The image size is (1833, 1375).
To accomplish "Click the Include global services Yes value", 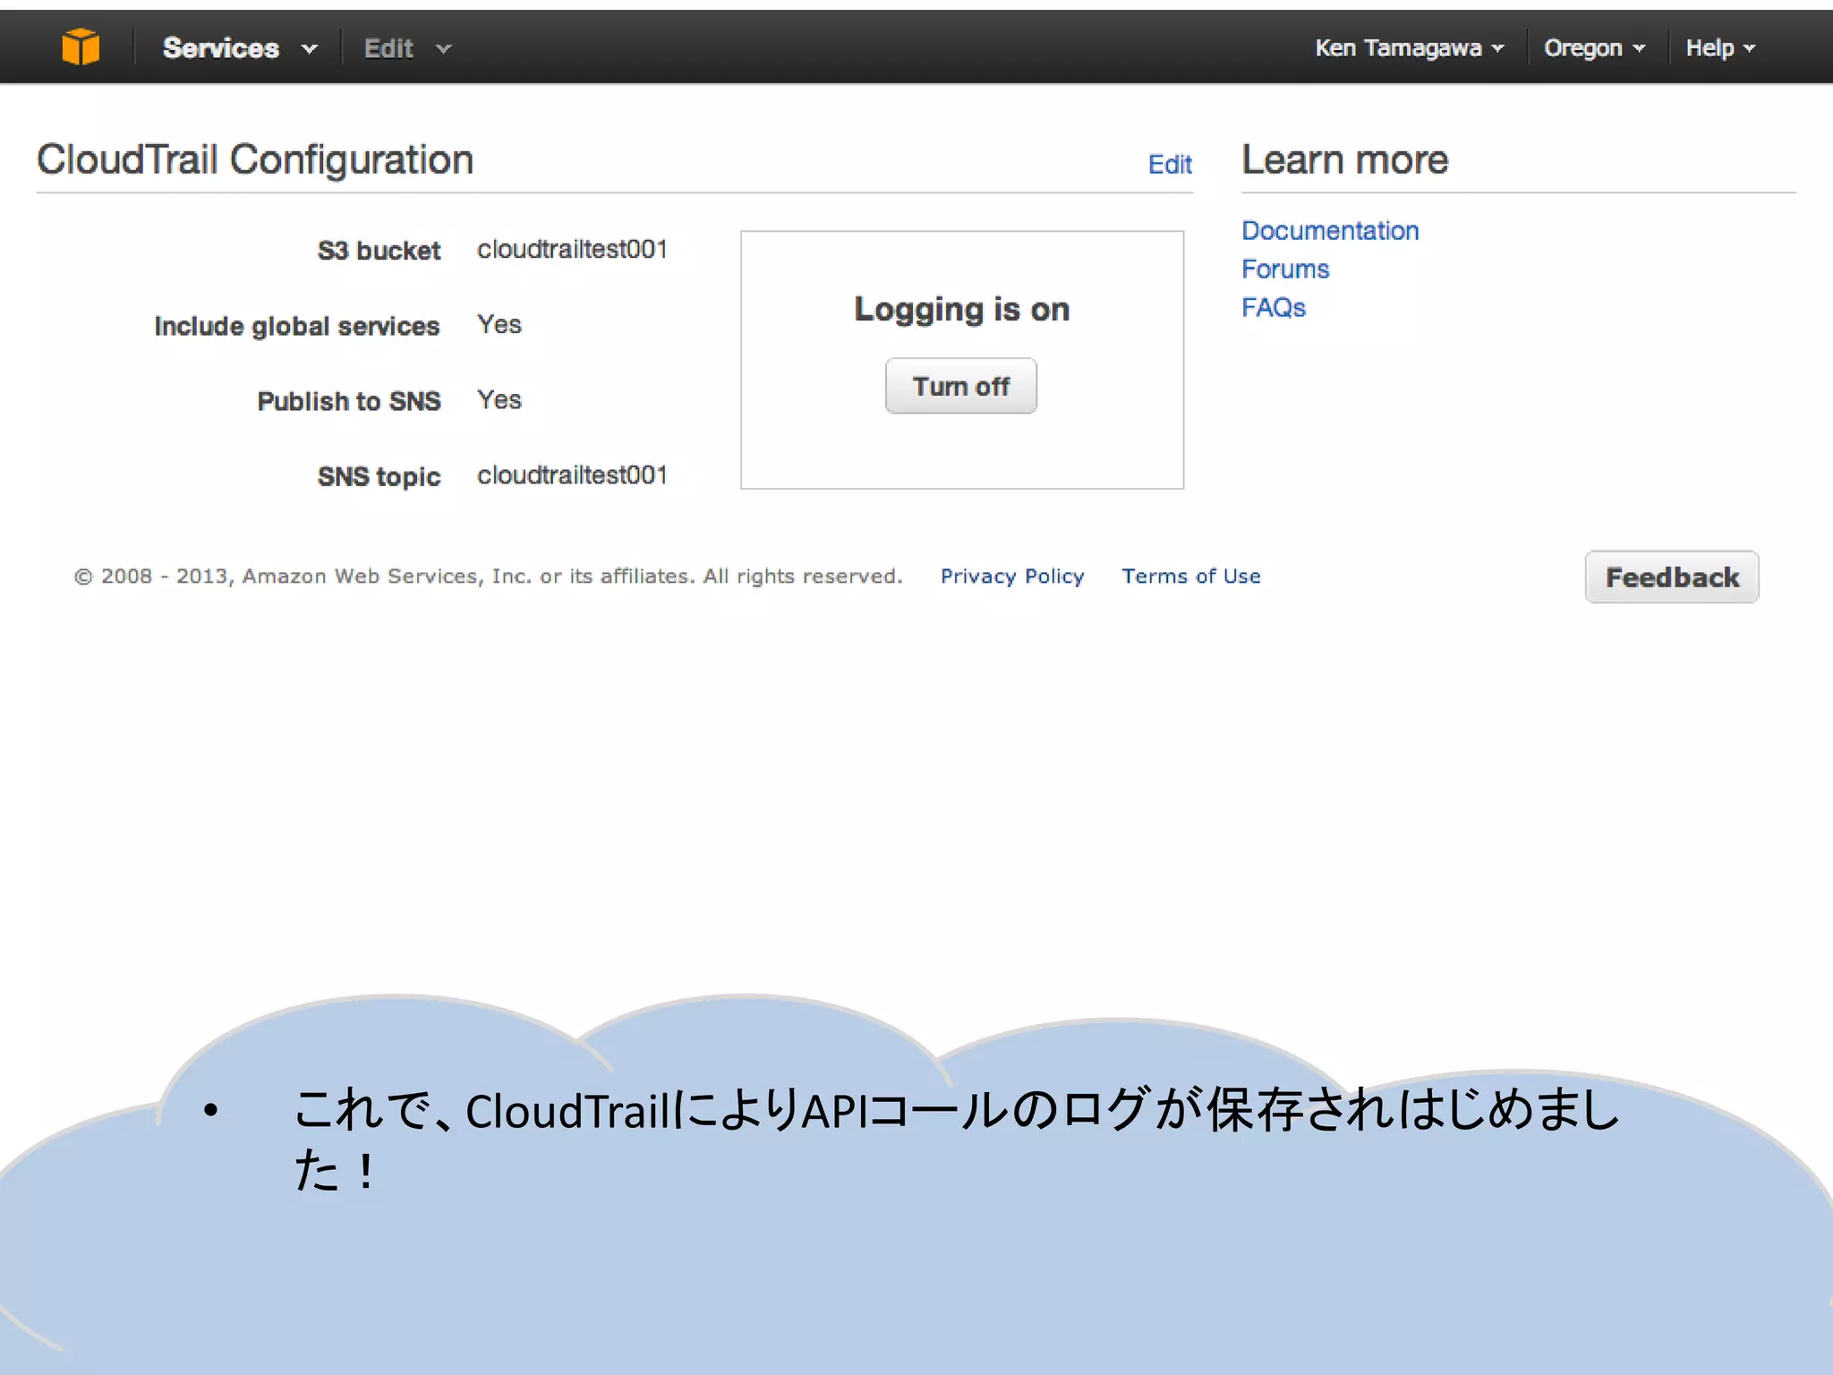I will tap(499, 324).
